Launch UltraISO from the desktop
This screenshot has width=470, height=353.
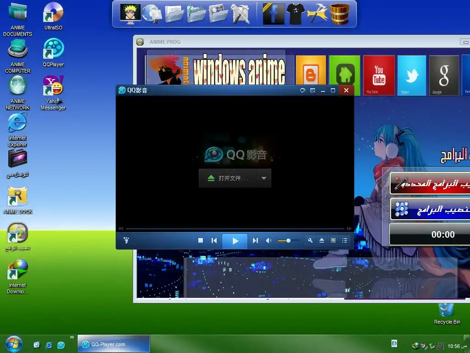pos(53,16)
